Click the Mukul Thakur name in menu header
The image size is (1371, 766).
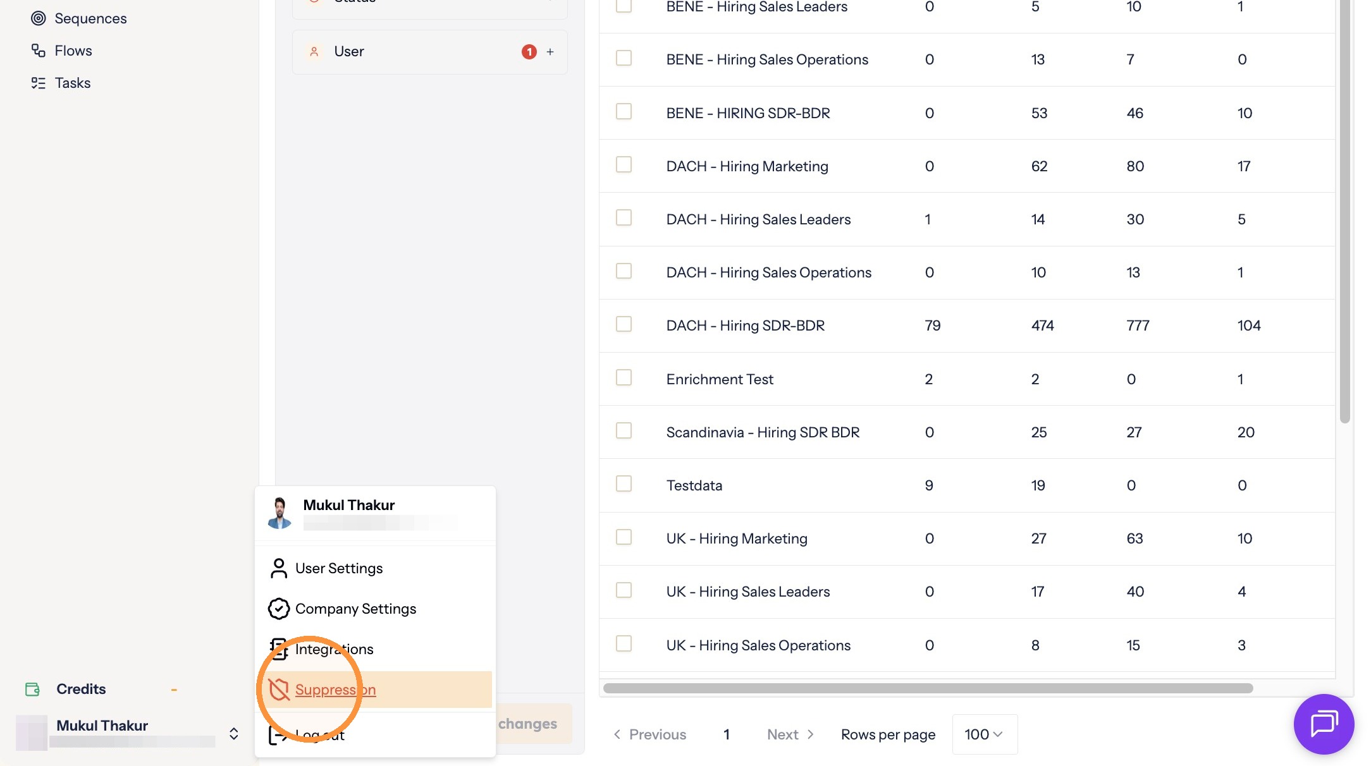point(348,505)
